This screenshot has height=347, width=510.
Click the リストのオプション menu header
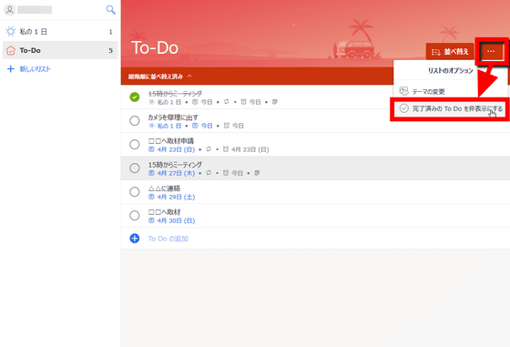coord(450,70)
